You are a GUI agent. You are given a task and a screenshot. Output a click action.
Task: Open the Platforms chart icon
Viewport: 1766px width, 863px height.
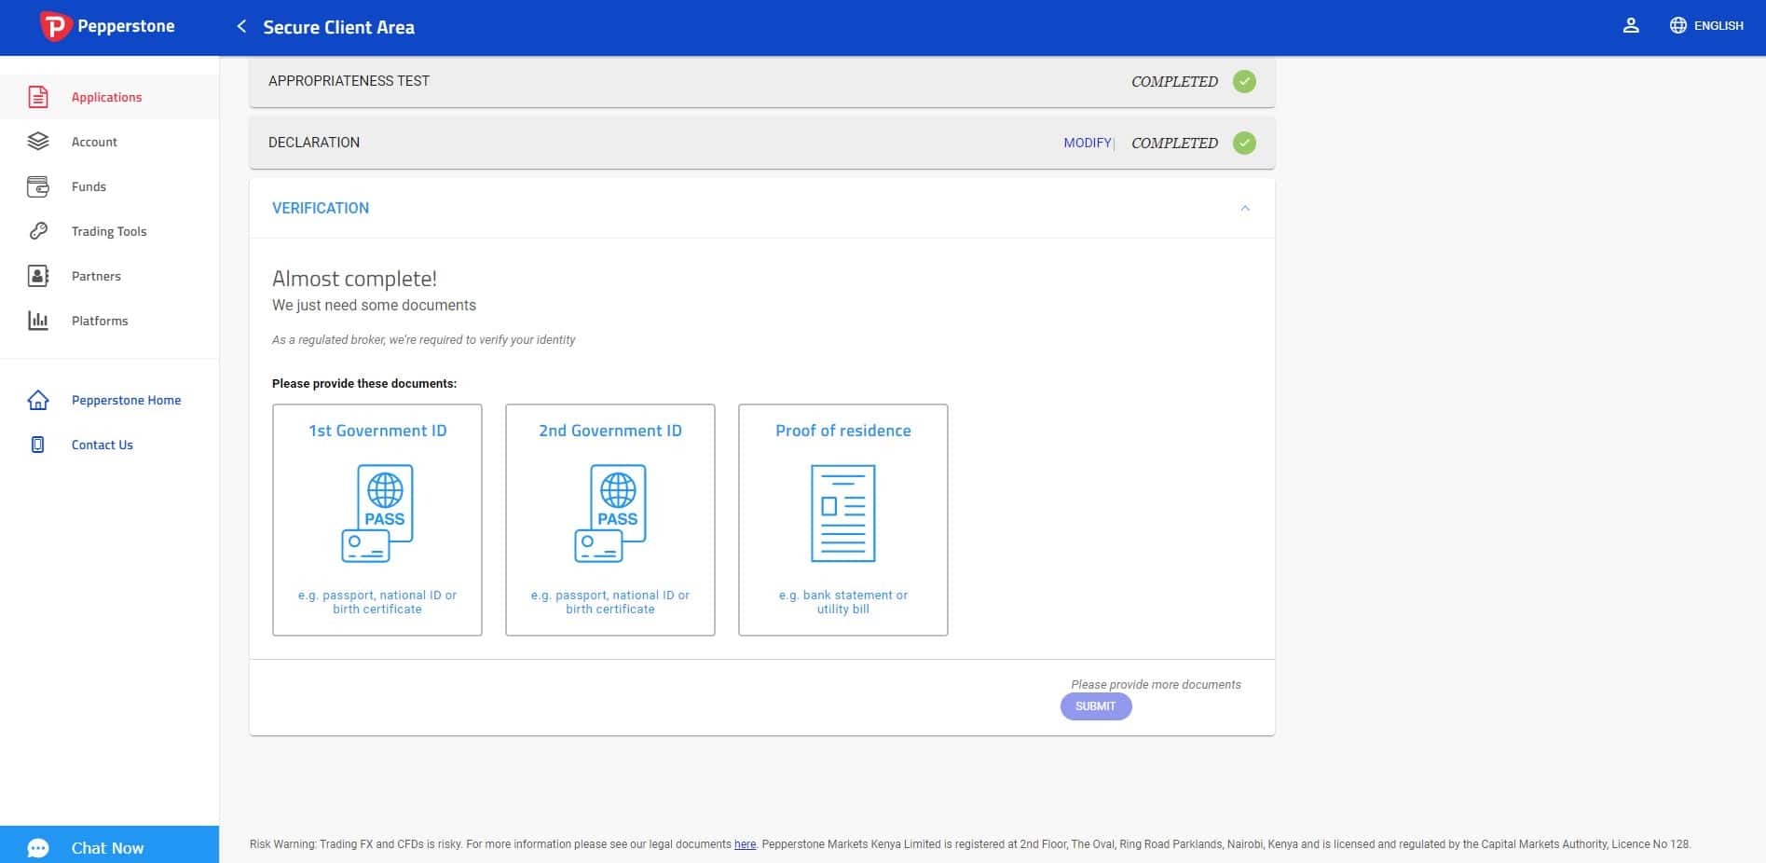[x=38, y=321]
